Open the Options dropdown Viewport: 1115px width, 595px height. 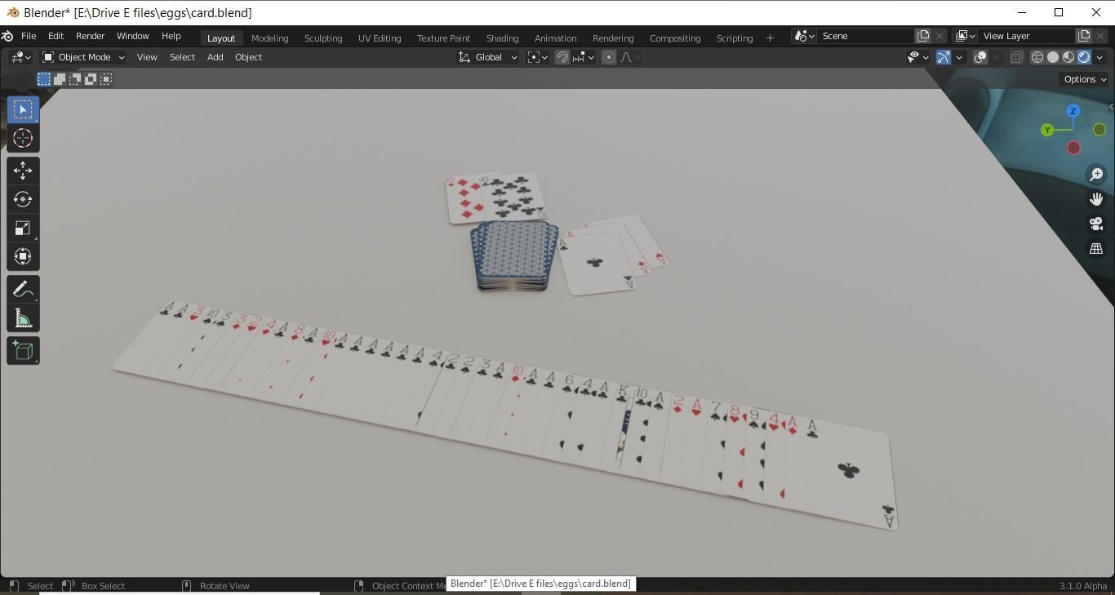coord(1085,79)
